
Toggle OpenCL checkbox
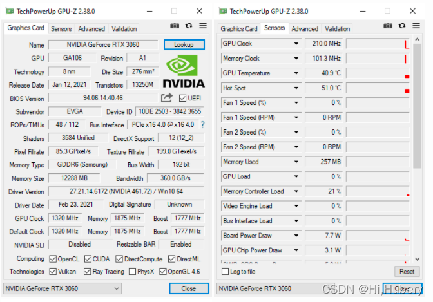tap(53, 259)
